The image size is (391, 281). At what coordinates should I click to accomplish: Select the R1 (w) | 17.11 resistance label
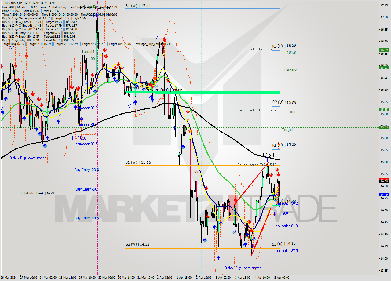click(138, 6)
